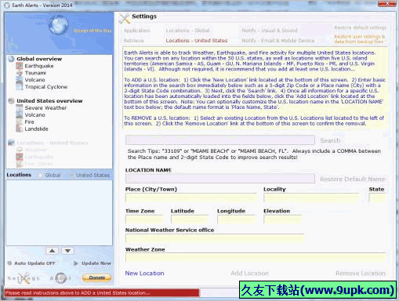Open Tsunami via its icon
399x301 pixels.
[x=20, y=73]
